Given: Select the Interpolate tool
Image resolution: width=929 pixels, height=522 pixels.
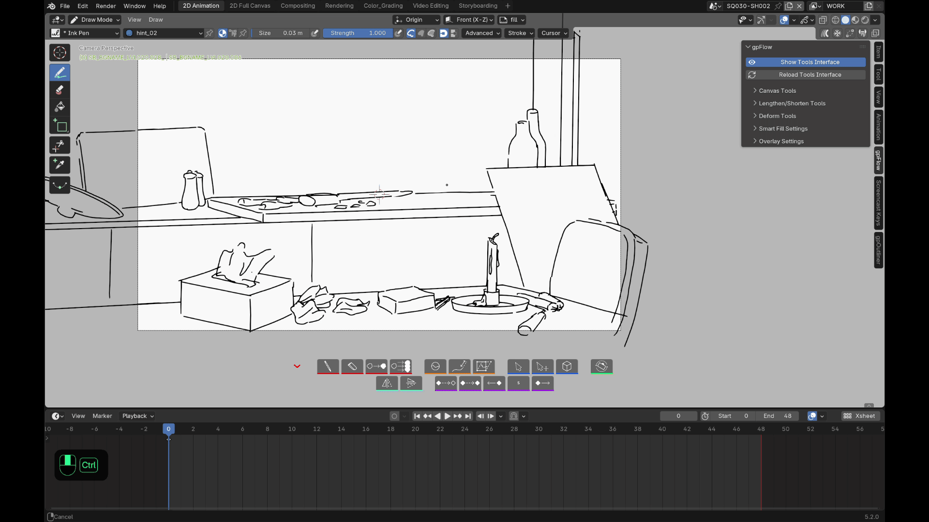Looking at the screenshot, I should pyautogui.click(x=60, y=185).
